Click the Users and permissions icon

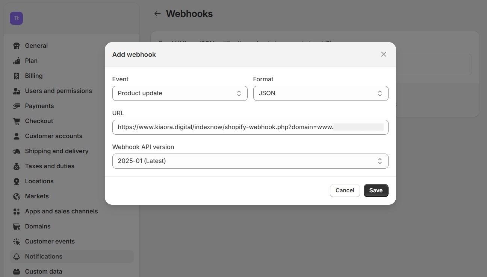tap(17, 91)
